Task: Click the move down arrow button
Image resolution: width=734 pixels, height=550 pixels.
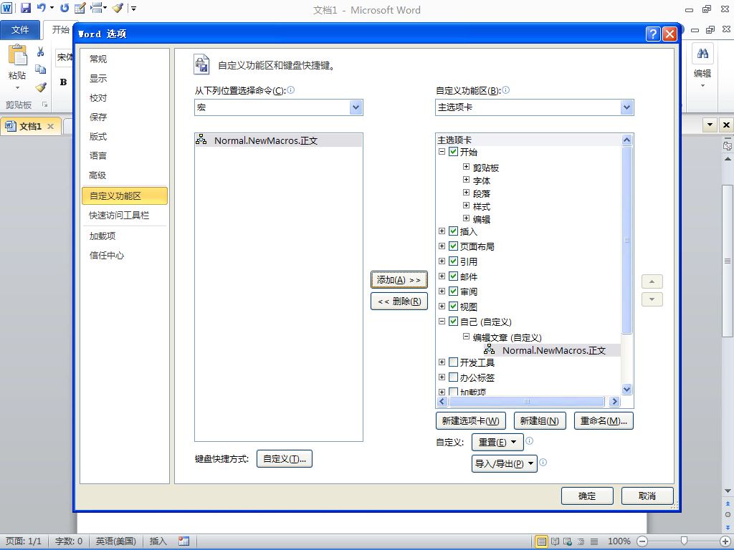Action: coord(652,299)
